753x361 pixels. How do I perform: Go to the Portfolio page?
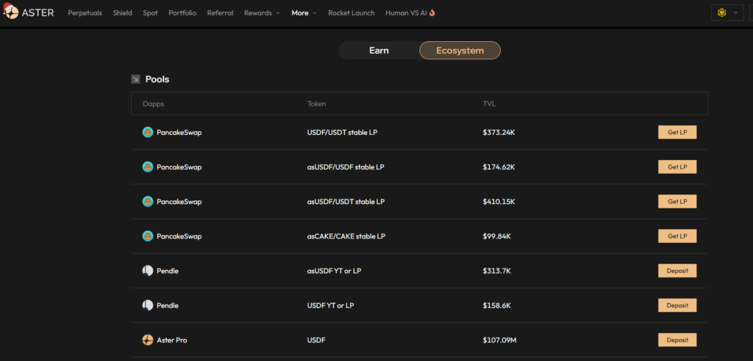(x=182, y=12)
